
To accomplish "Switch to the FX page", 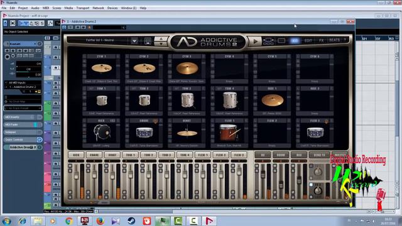I will (x=321, y=40).
